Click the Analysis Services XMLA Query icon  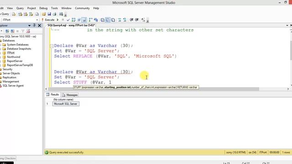31,14
